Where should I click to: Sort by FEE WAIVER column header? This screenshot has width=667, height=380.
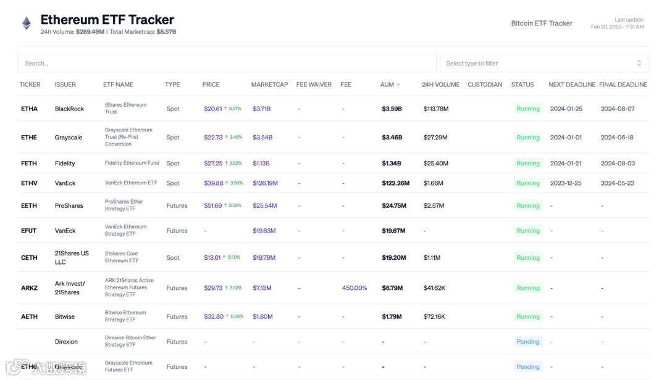click(x=314, y=85)
